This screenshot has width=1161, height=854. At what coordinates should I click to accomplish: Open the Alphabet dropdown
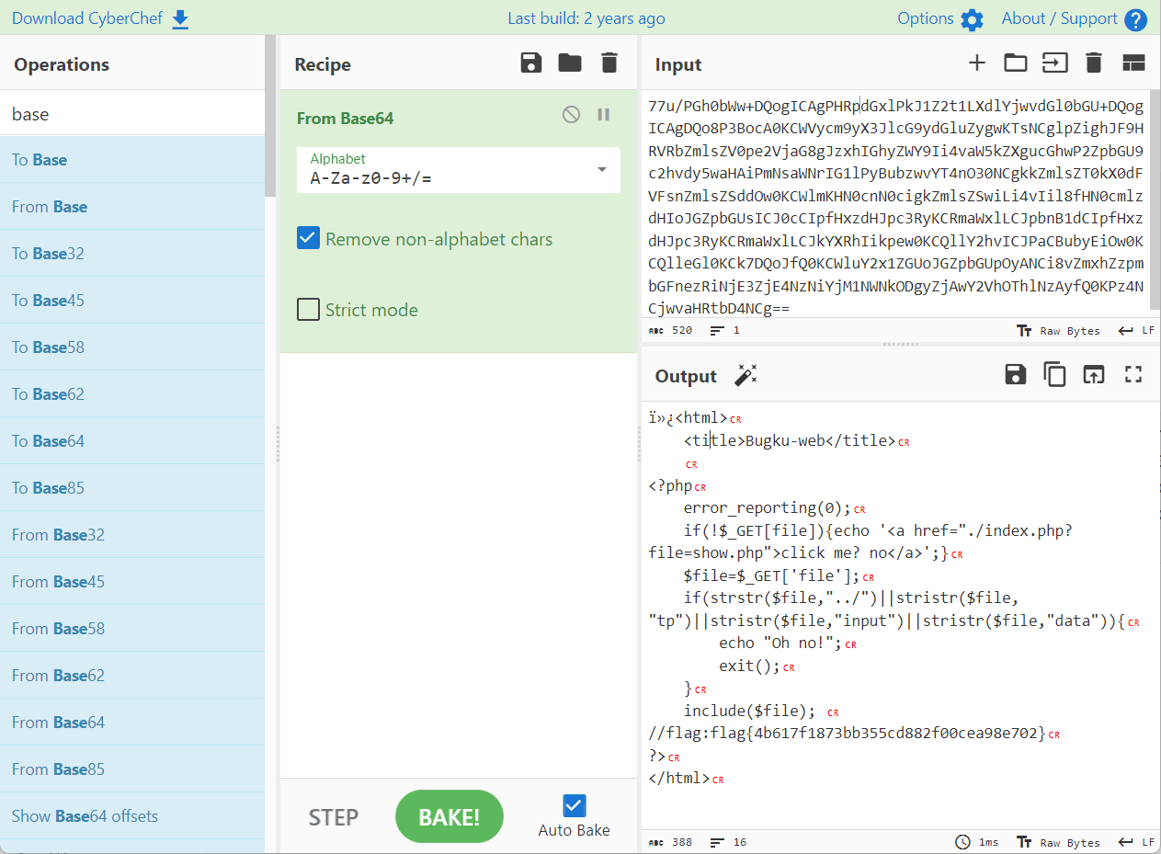tap(602, 170)
